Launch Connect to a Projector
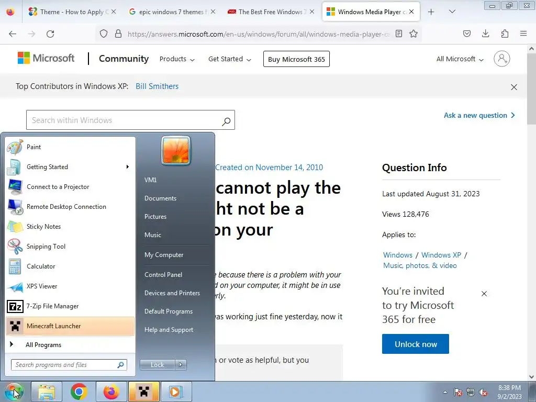The height and width of the screenshot is (402, 536). [x=70, y=187]
